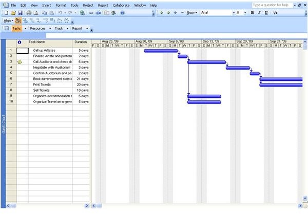Screen dimensions: 308x214
Task: Insert a hyperlink with globe icon
Action: (82, 13)
